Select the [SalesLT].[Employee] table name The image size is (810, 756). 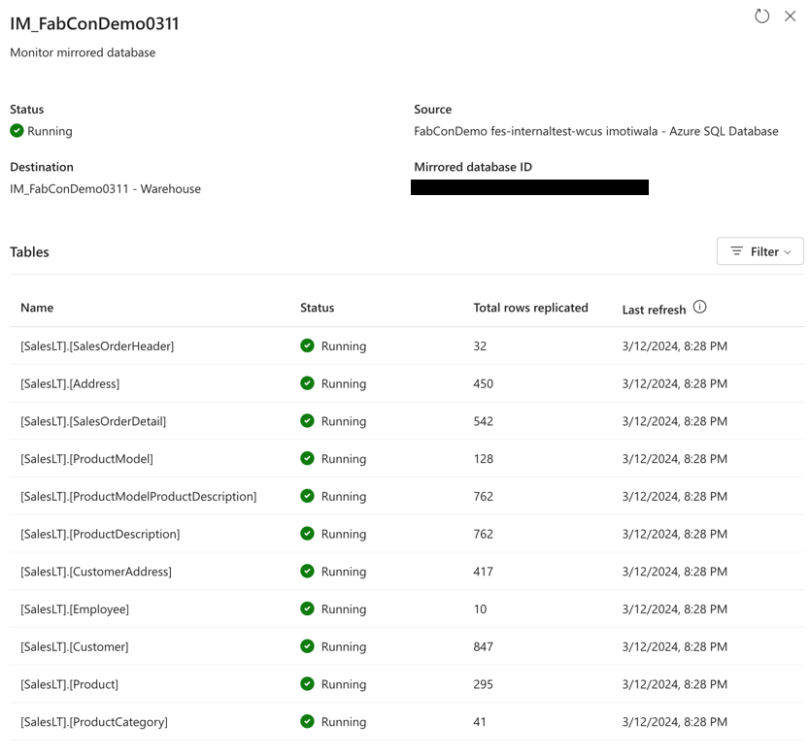tap(75, 609)
